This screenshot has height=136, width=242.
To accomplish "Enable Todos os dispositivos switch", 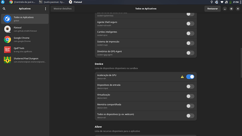I will [x=190, y=116].
